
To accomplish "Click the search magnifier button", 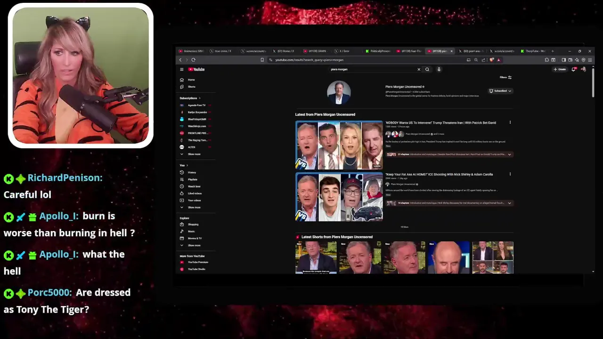I will tap(427, 69).
